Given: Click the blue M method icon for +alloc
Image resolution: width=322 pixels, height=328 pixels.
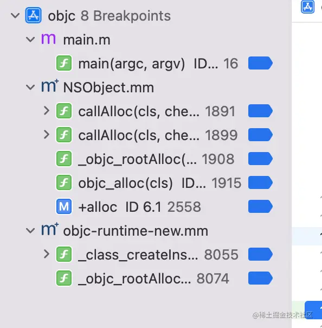Looking at the screenshot, I should (x=64, y=206).
